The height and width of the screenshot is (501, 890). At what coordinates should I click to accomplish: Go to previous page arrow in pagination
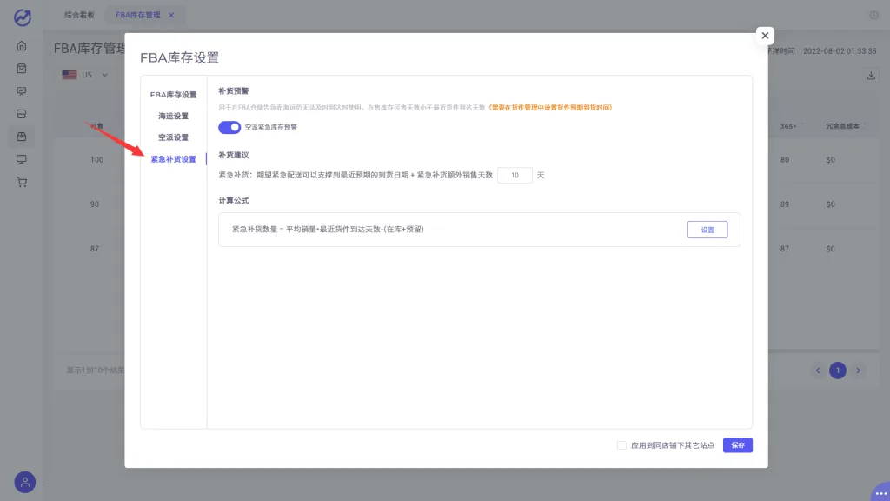click(x=818, y=371)
